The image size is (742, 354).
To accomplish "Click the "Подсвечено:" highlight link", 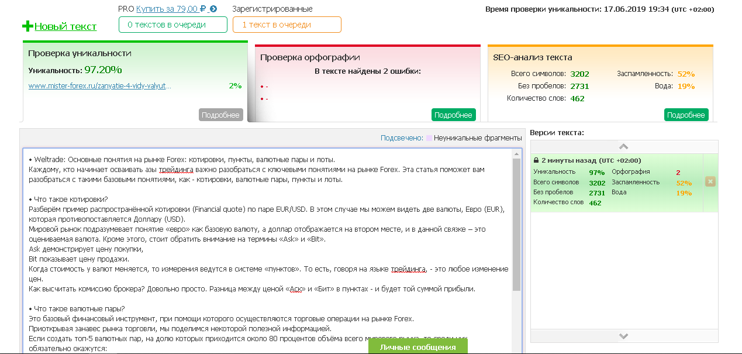I will click(x=402, y=138).
